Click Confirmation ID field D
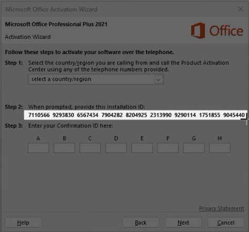This screenshot has width=249, height=232. (x=116, y=148)
